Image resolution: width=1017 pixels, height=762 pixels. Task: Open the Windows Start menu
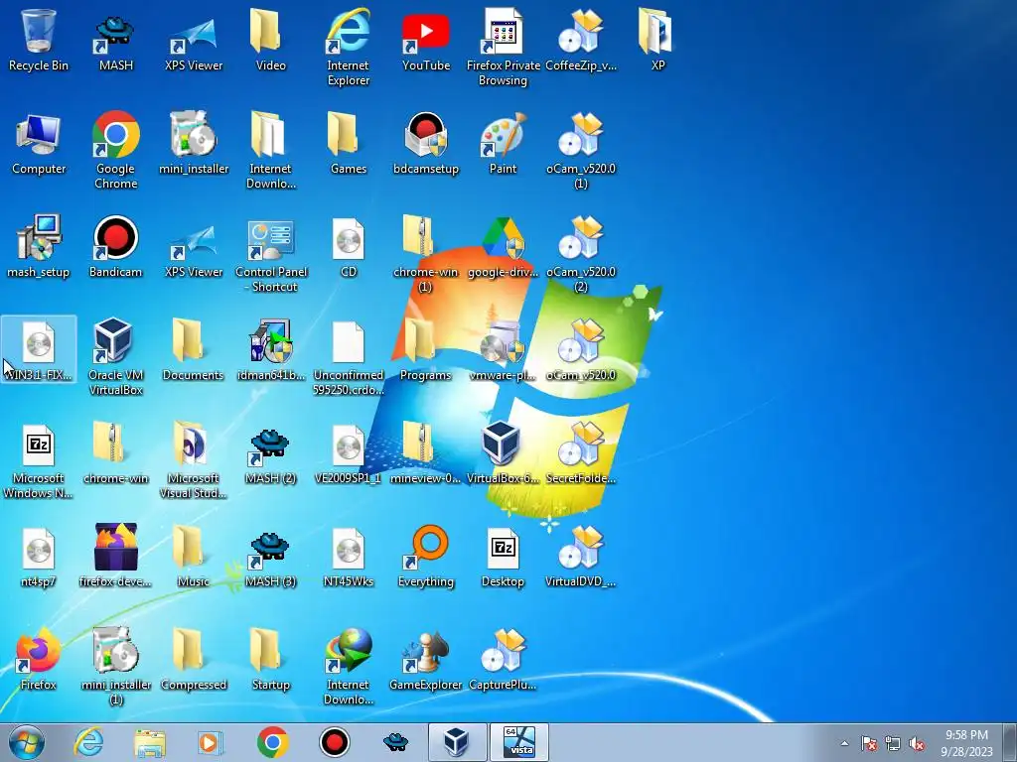pyautogui.click(x=27, y=742)
